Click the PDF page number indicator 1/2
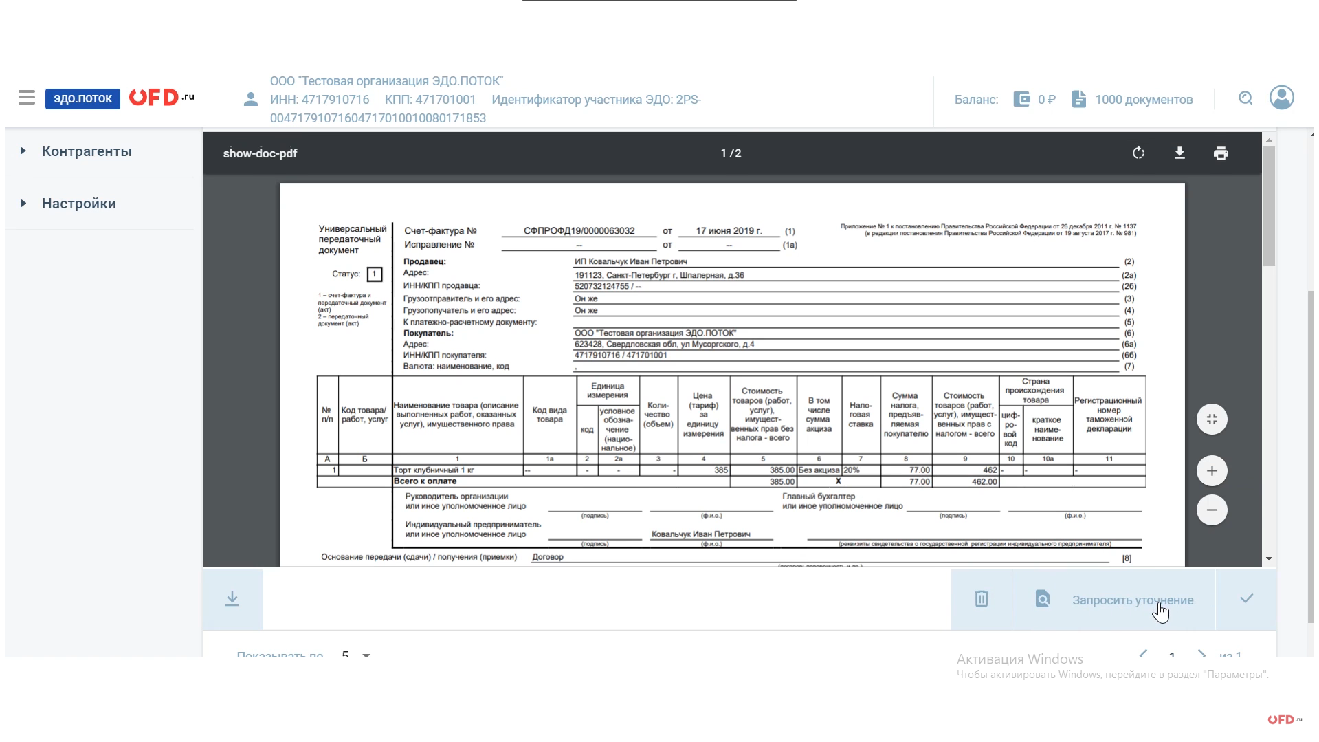The height and width of the screenshot is (742, 1319). click(731, 153)
